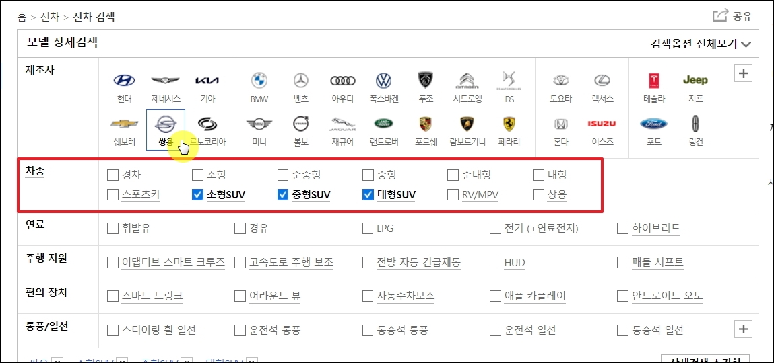Select the Genesis (제네시스) manufacturer logo
Screen dimensions: 774x363
point(166,81)
